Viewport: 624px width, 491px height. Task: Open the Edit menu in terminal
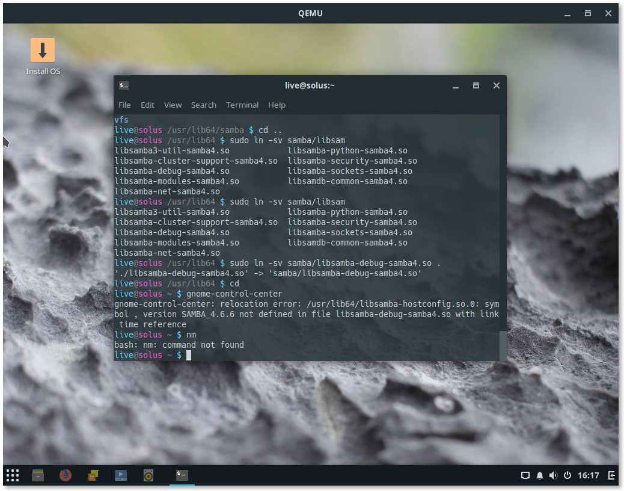(147, 105)
